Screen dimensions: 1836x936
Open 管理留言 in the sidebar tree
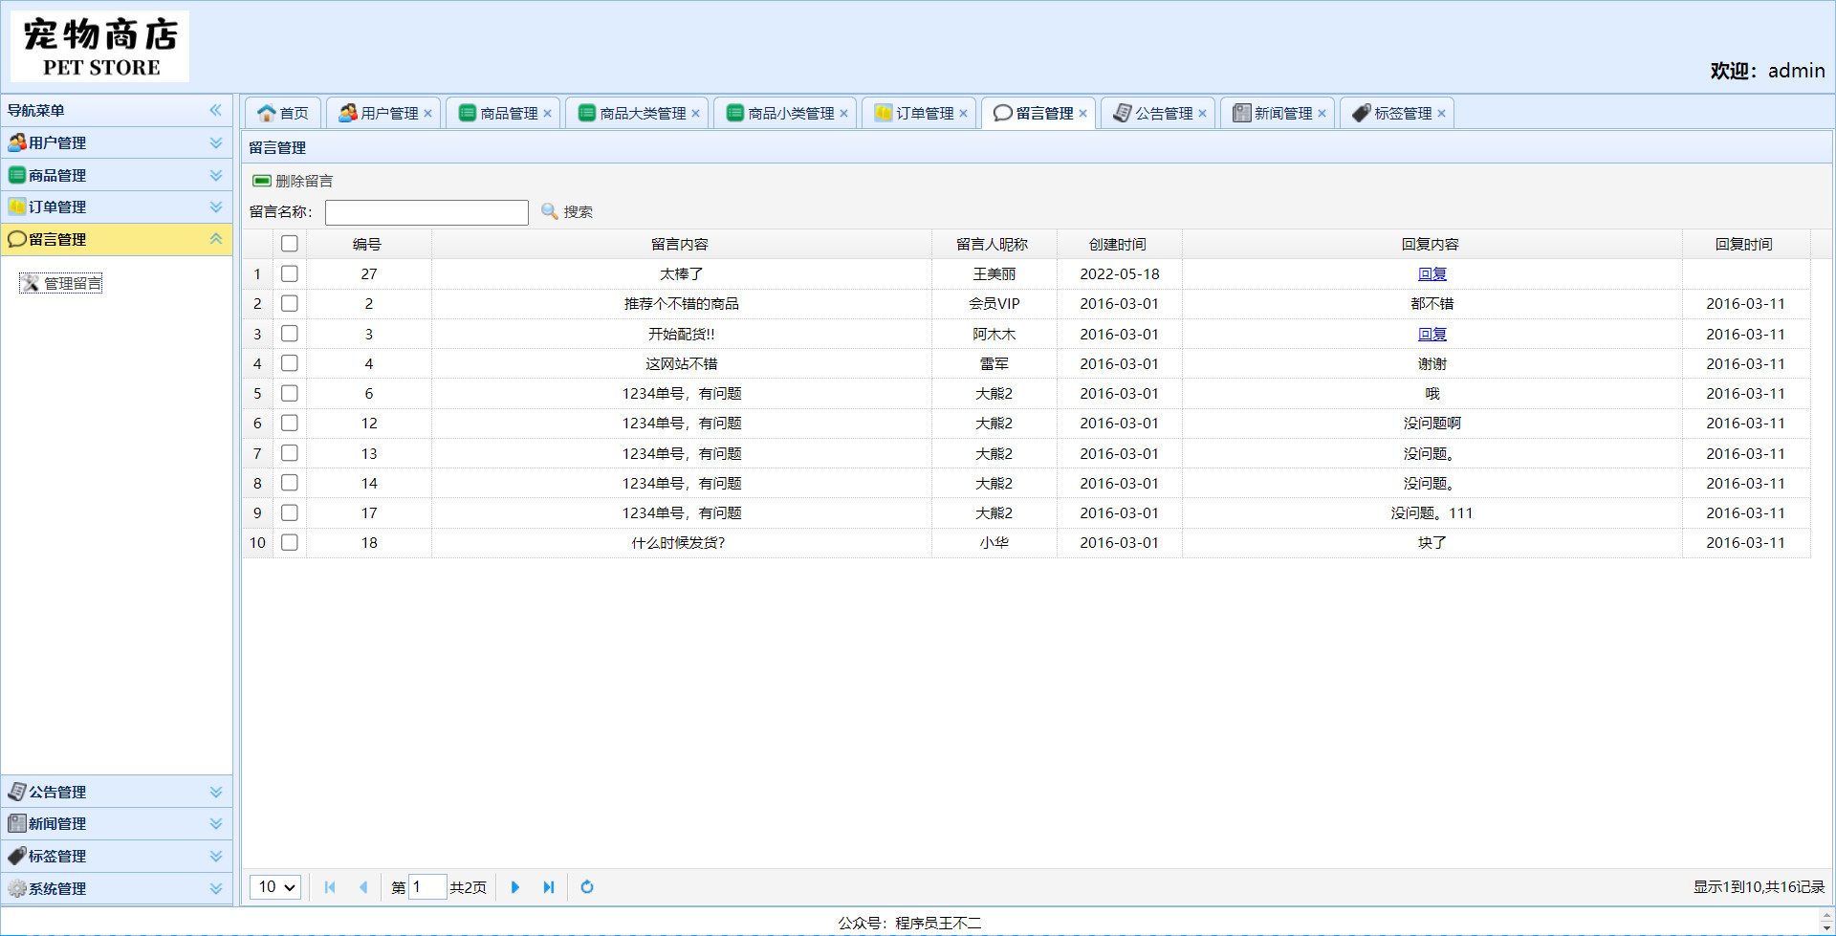[62, 283]
